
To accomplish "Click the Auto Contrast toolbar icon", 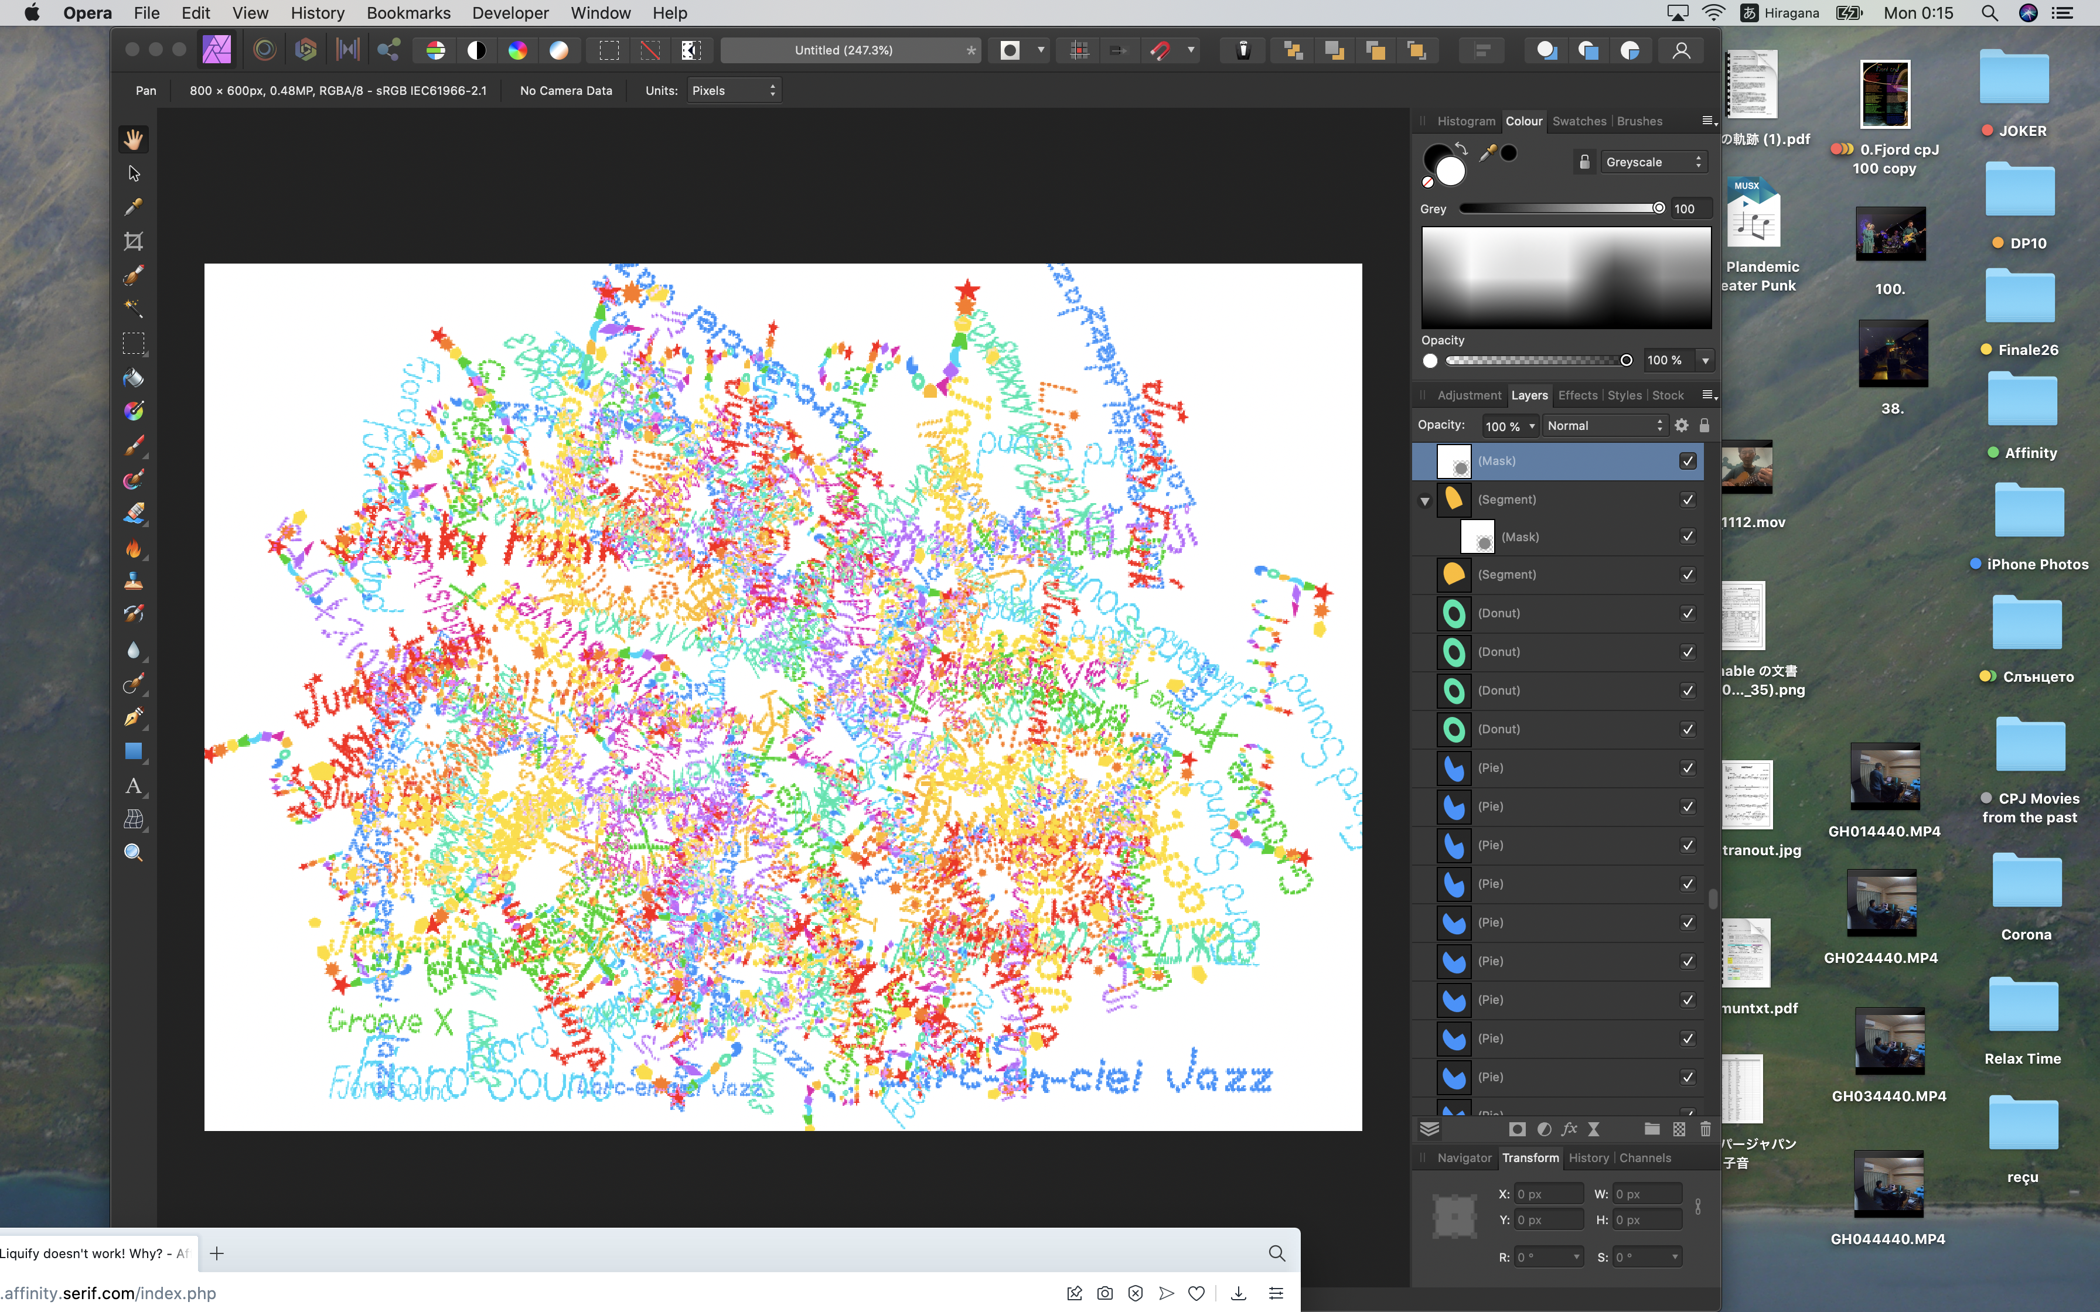I will [476, 50].
